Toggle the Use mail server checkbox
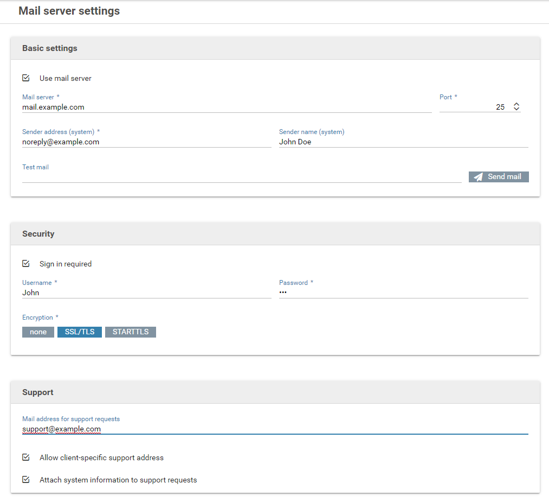 click(x=26, y=78)
